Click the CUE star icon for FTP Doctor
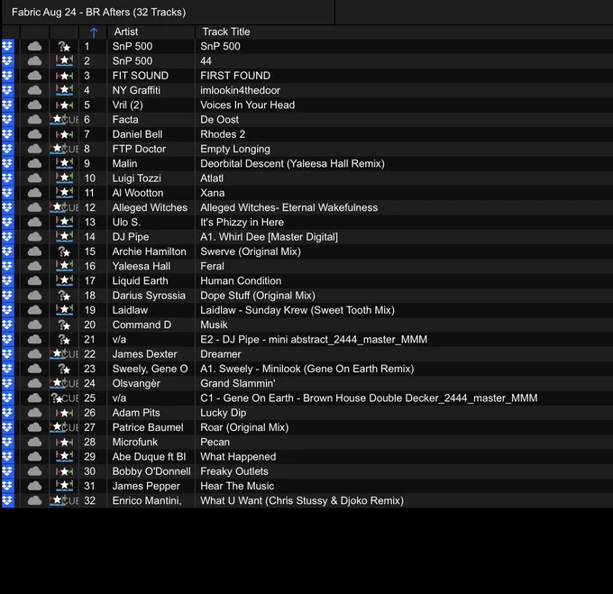This screenshot has width=613, height=594. [64, 149]
